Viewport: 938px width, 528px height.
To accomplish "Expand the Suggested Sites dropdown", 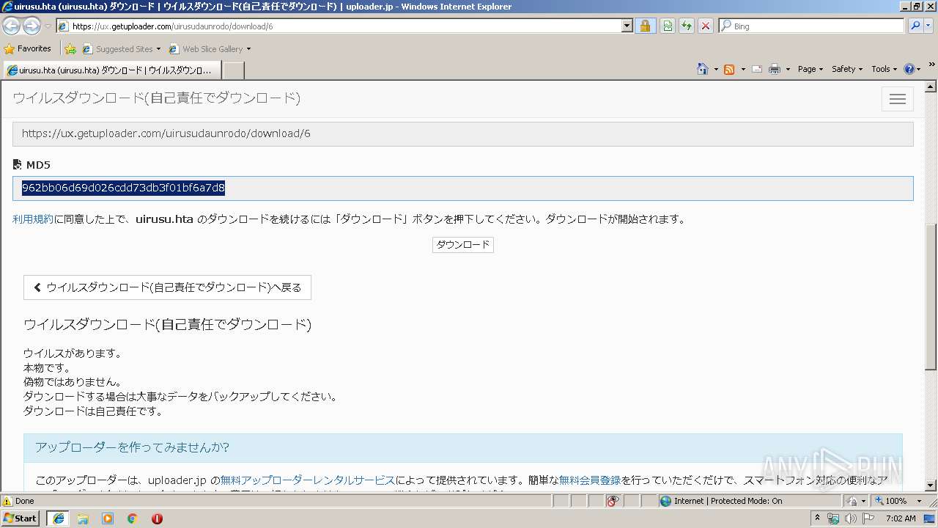I will click(x=158, y=49).
